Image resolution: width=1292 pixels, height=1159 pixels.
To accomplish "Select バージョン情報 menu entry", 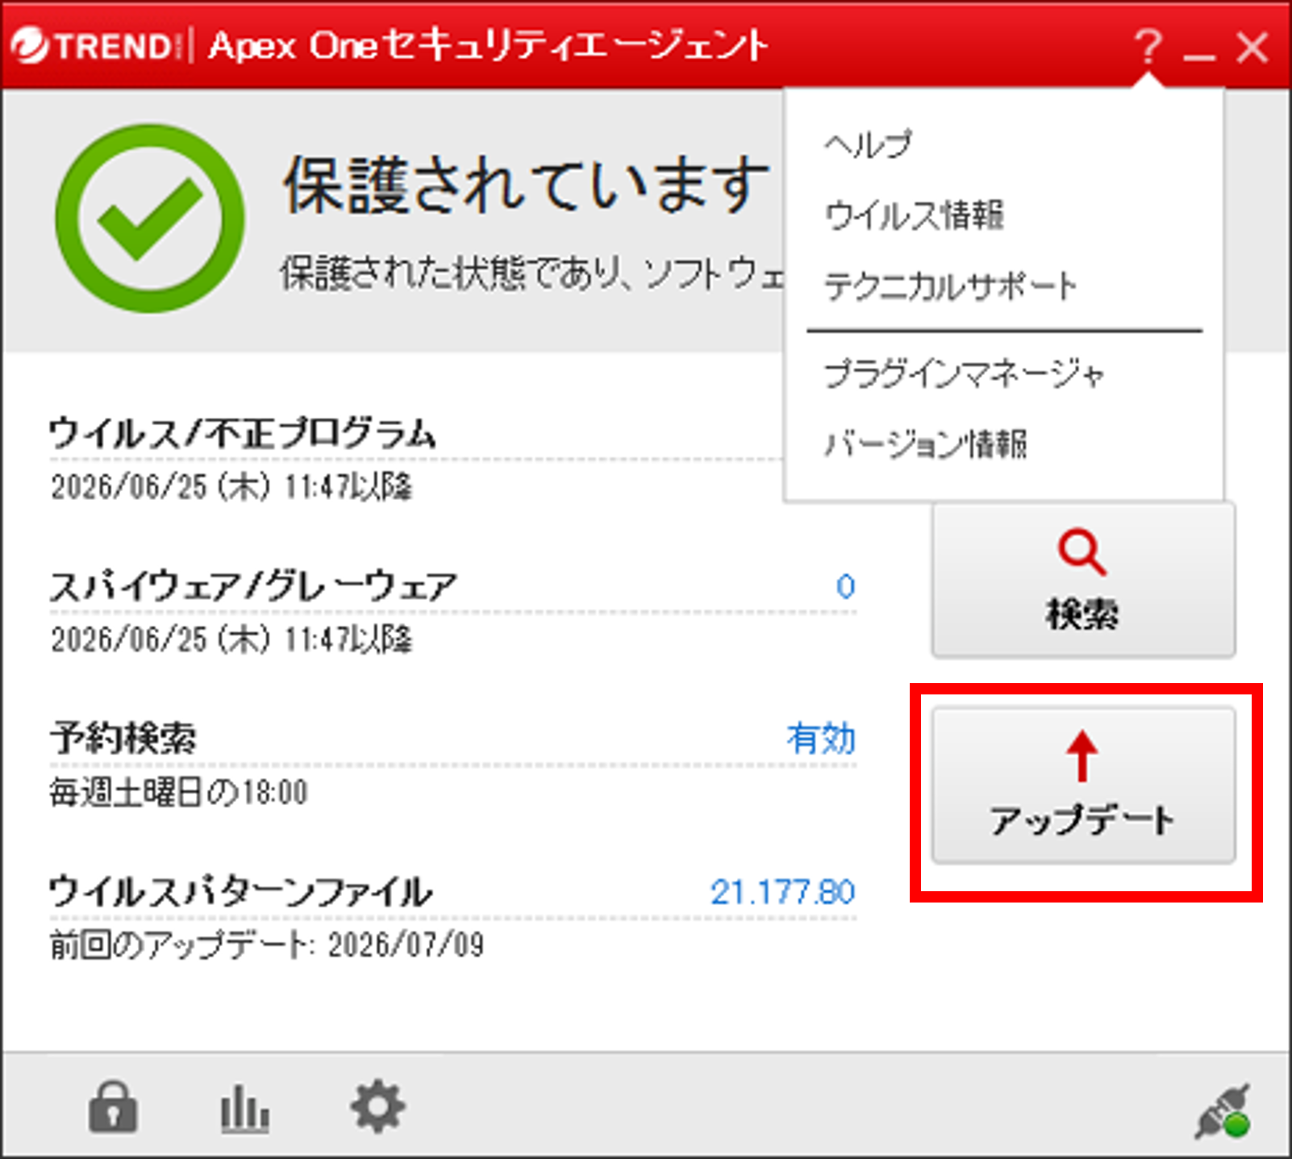I will pyautogui.click(x=926, y=444).
